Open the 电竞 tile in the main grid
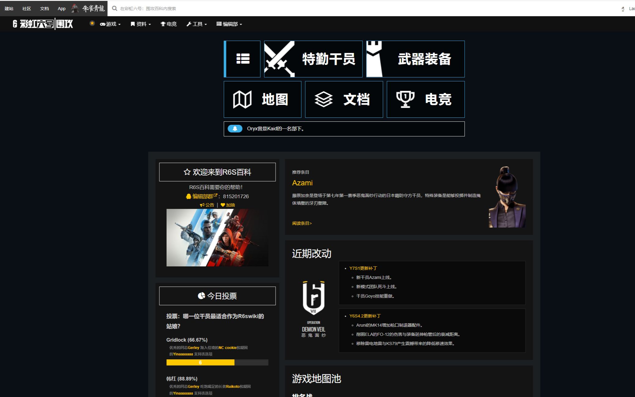The image size is (635, 397). point(425,99)
